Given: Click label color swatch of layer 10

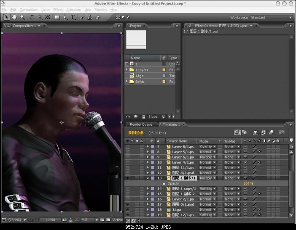Looking at the screenshot, I should [153, 162].
